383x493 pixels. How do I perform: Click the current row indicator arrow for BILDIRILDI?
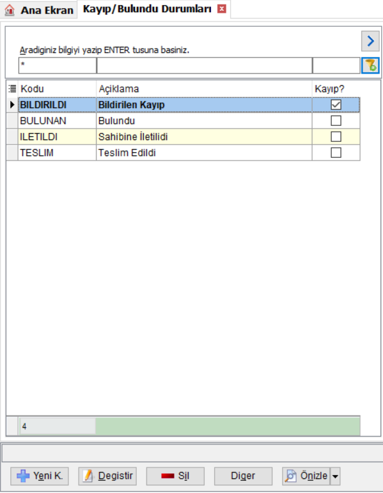coord(12,105)
